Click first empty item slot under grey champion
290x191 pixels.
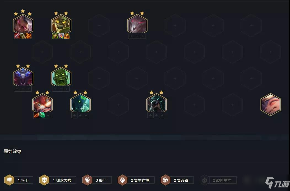pyautogui.click(x=131, y=36)
